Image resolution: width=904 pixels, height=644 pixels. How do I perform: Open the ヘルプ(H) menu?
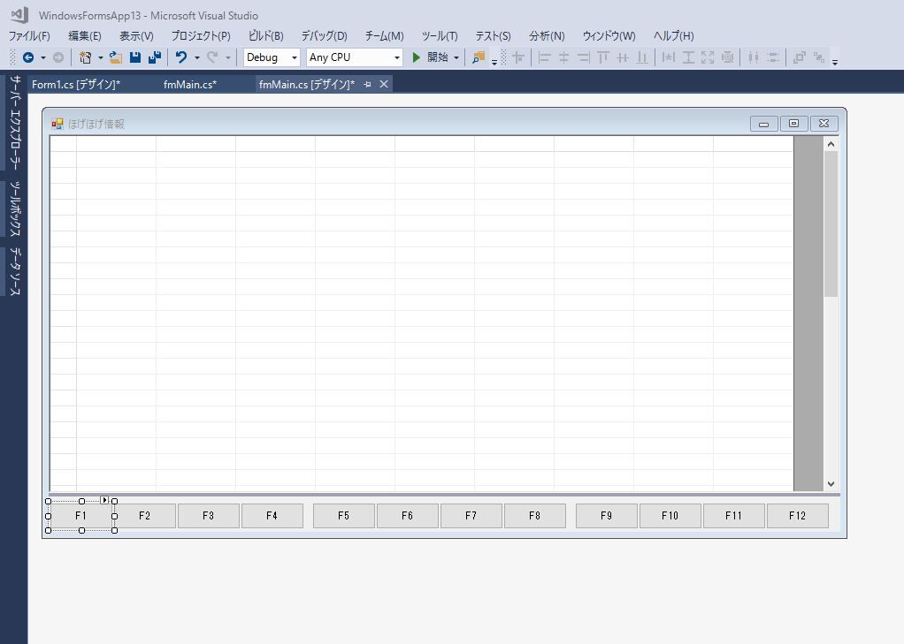pyautogui.click(x=673, y=35)
